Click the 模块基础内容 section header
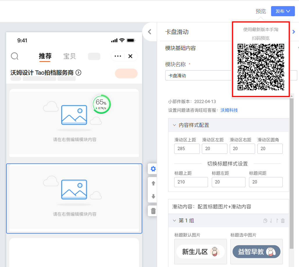This screenshot has height=267, width=299. [x=180, y=48]
